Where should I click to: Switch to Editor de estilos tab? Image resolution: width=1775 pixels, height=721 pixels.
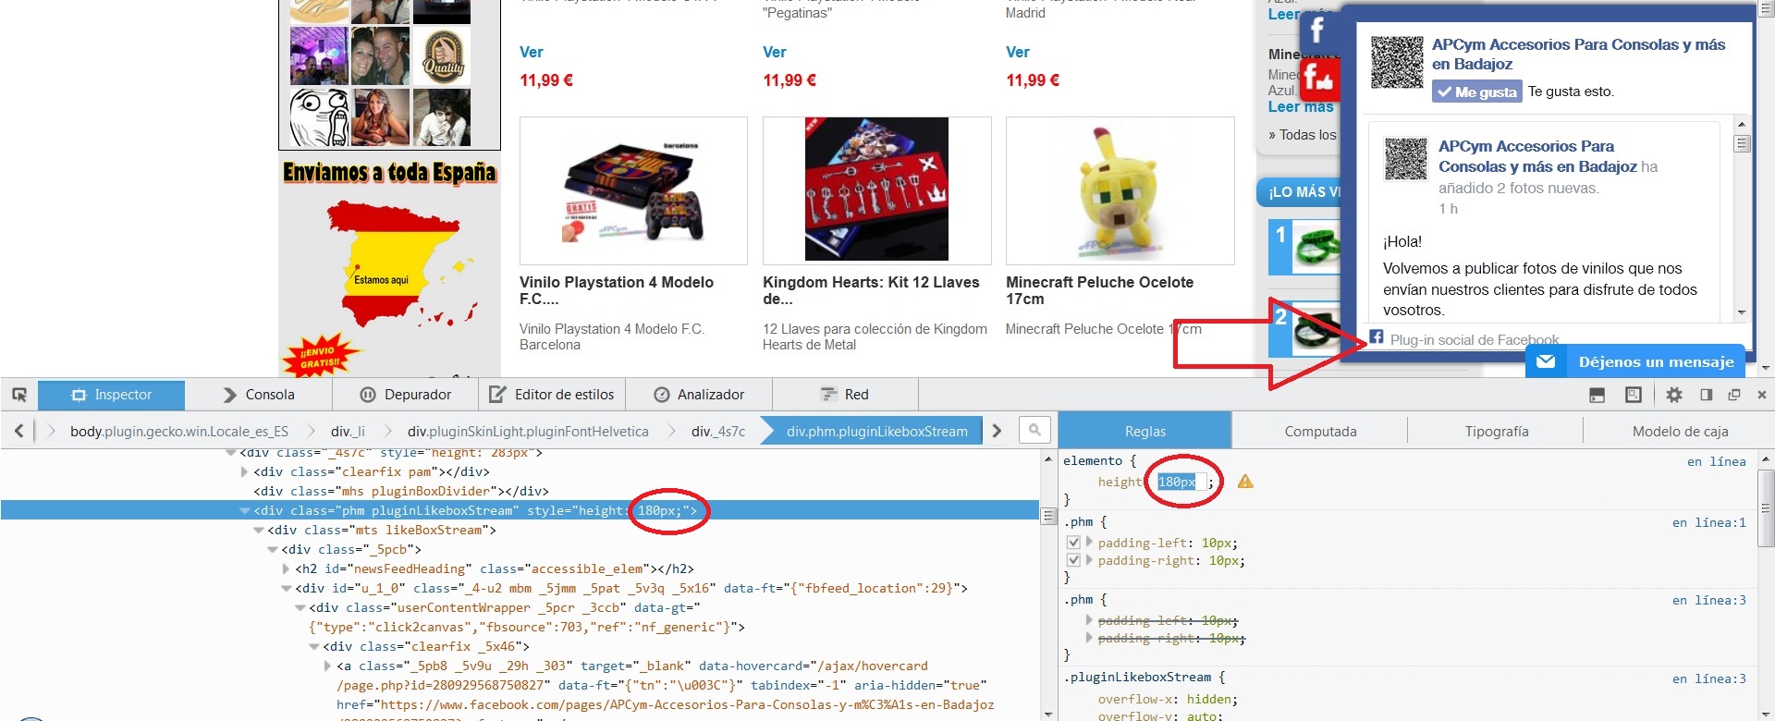tap(552, 395)
